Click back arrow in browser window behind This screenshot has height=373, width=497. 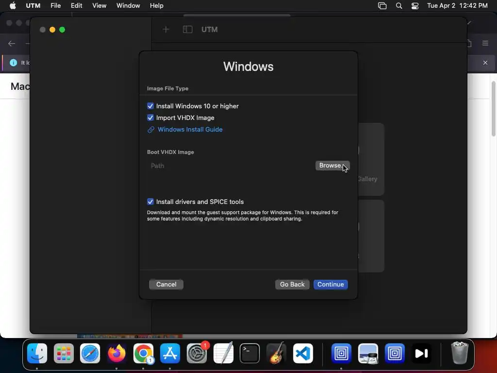point(12,43)
